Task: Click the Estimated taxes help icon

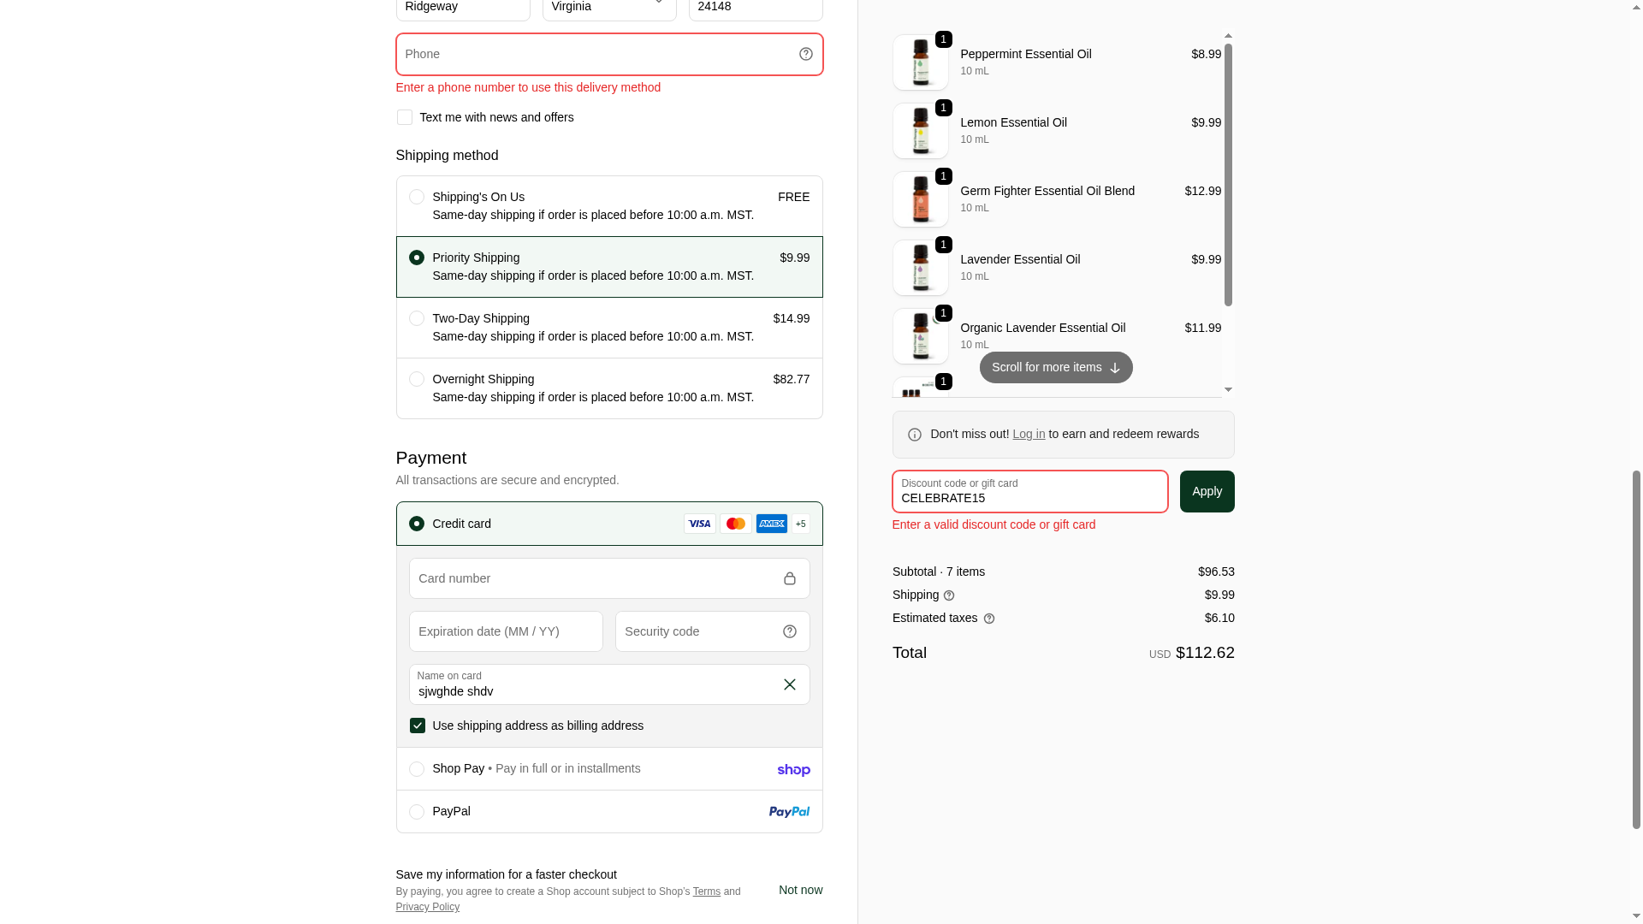Action: (988, 619)
